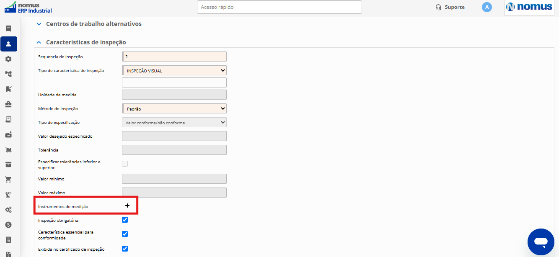Click the empty field below inspection type
The height and width of the screenshot is (257, 559).
(x=174, y=82)
